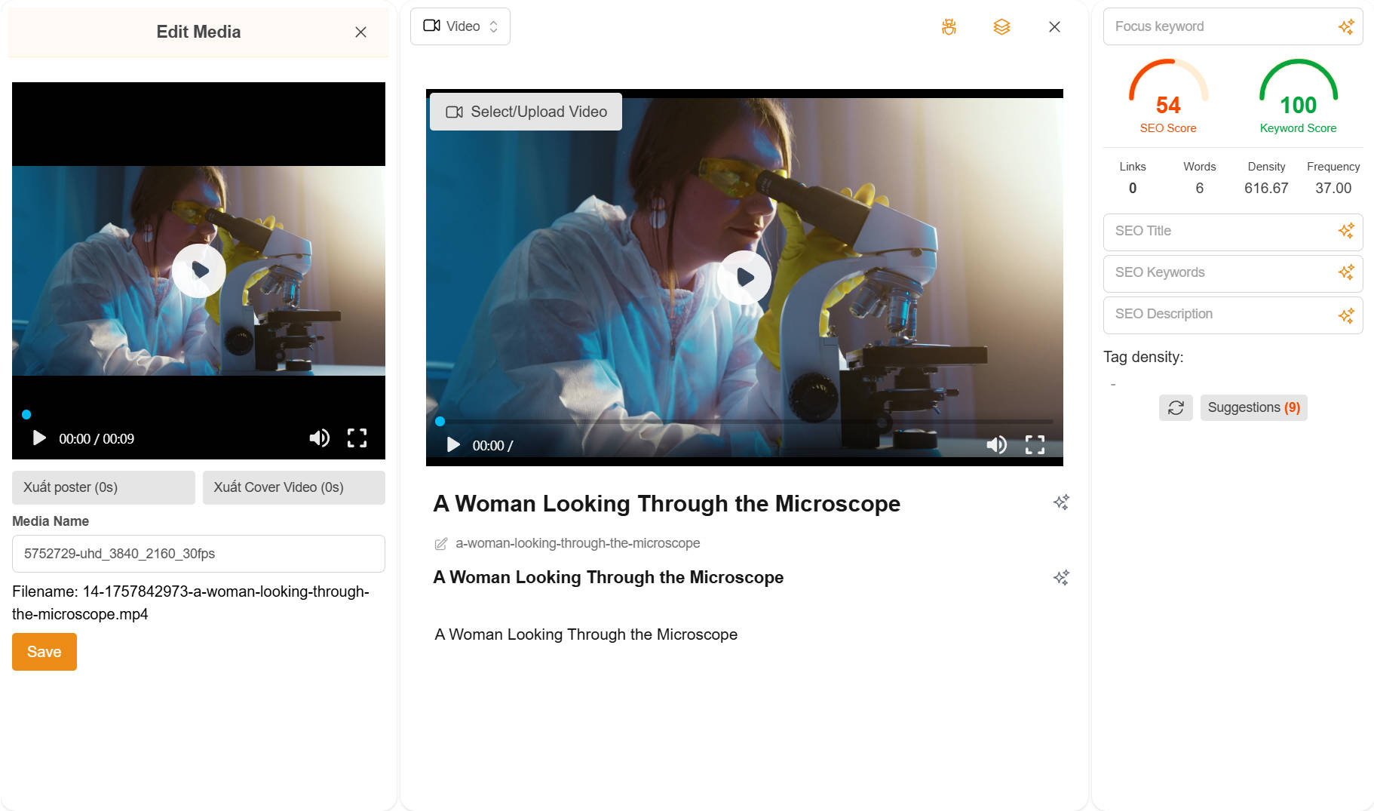Click the refresh icon beside Suggestions
Screen dimensions: 1374x811
tap(1176, 407)
